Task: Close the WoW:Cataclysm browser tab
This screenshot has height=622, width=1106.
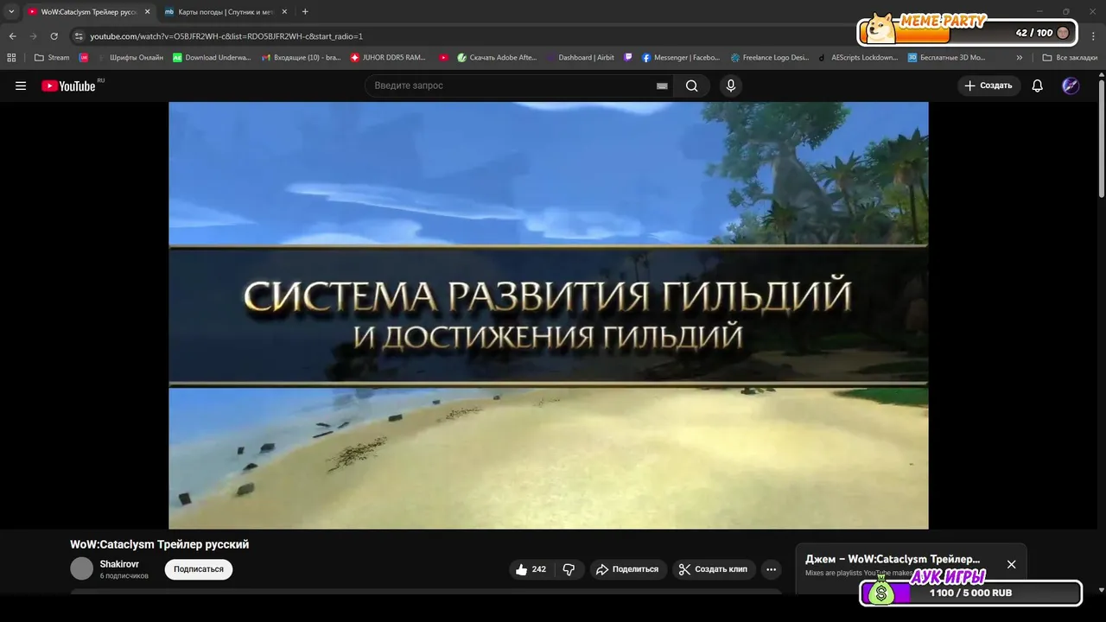Action: [147, 12]
